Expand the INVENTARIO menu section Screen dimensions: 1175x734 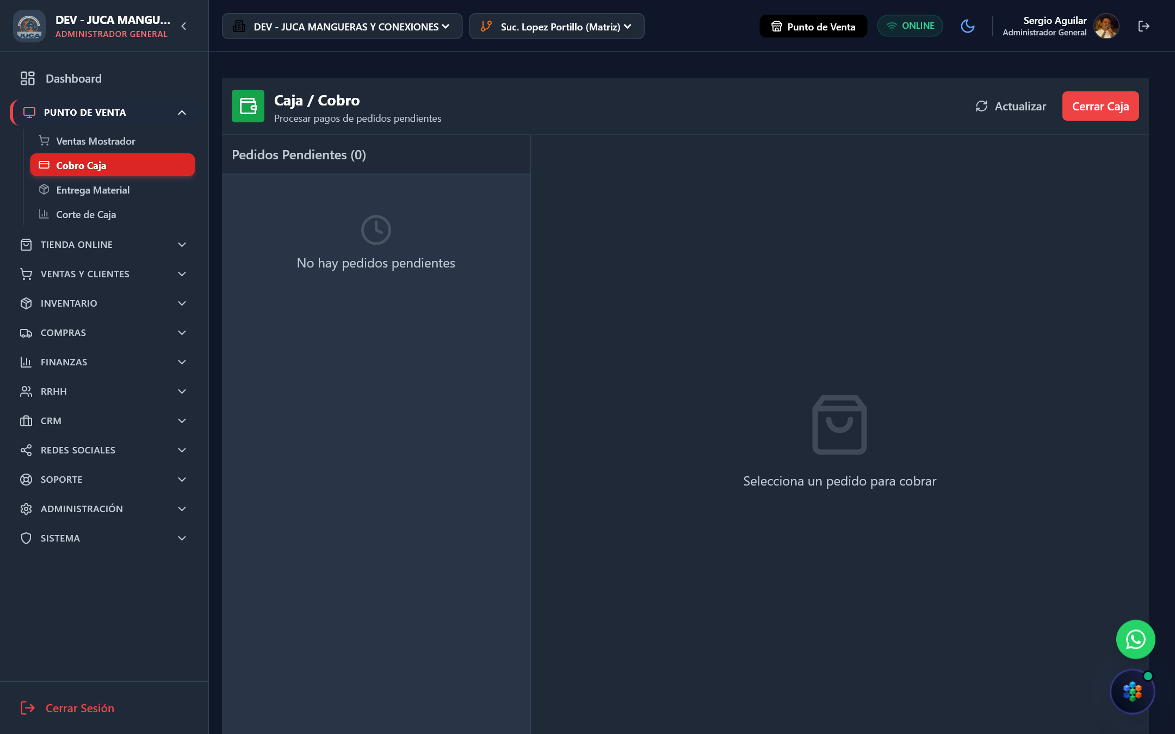click(x=103, y=303)
